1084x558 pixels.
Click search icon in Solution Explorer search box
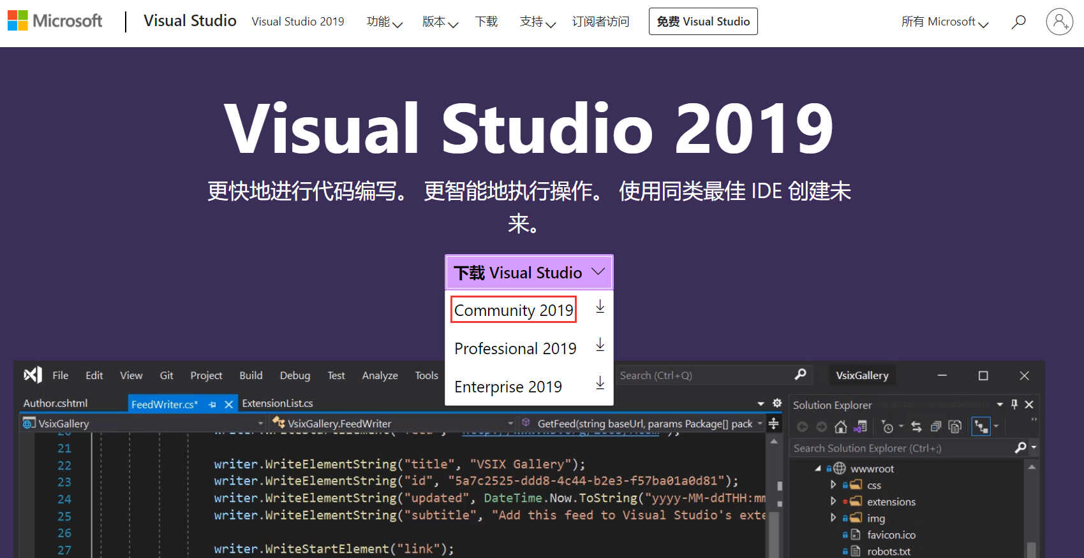tap(1020, 448)
